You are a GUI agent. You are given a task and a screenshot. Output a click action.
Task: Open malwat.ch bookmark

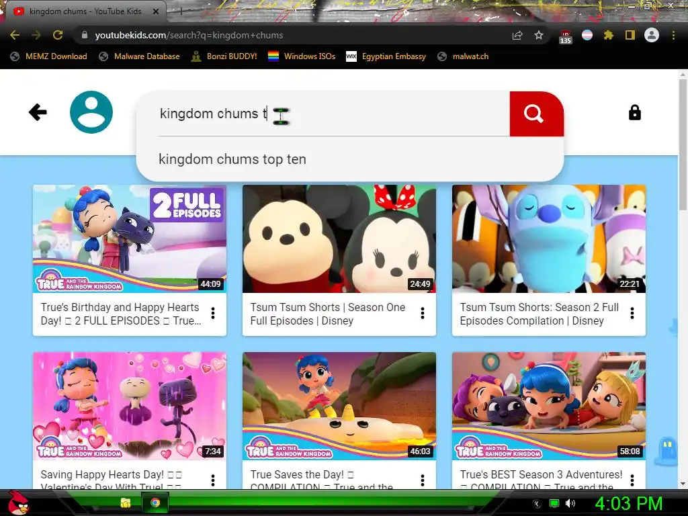point(463,56)
